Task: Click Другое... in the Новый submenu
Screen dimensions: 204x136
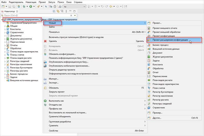Action: 157,118
